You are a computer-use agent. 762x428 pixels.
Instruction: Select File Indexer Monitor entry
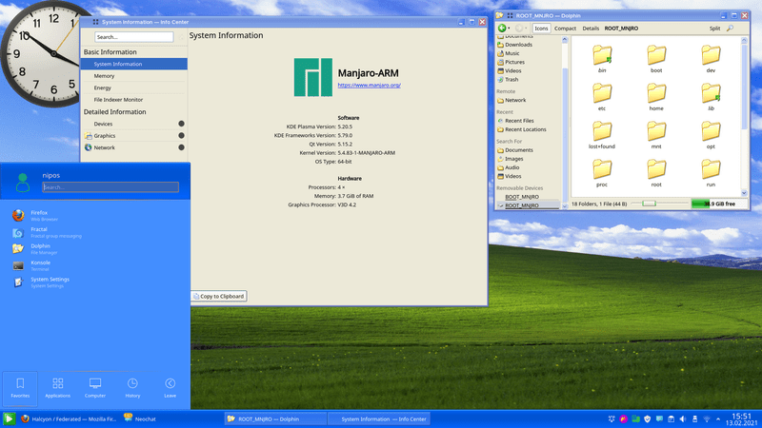[x=134, y=100]
